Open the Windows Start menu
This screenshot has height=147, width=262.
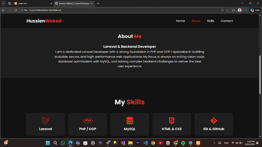[48, 143]
